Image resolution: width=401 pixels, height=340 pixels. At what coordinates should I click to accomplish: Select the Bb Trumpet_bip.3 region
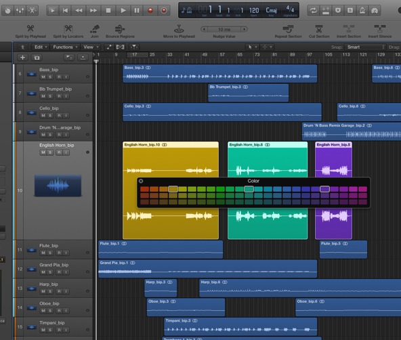249,93
